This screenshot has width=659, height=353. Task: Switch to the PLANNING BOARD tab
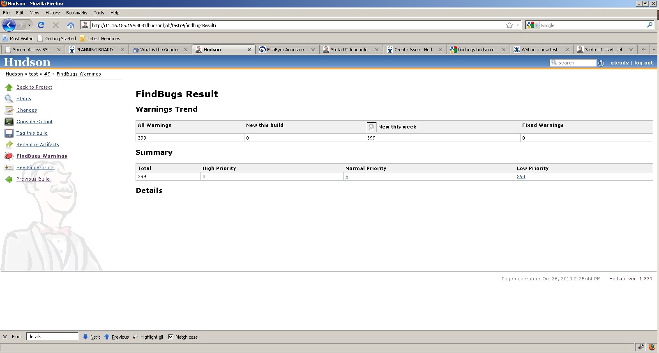click(94, 50)
